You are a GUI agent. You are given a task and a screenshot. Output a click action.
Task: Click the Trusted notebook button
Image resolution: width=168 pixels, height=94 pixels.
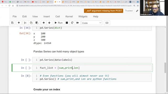(129, 11)
